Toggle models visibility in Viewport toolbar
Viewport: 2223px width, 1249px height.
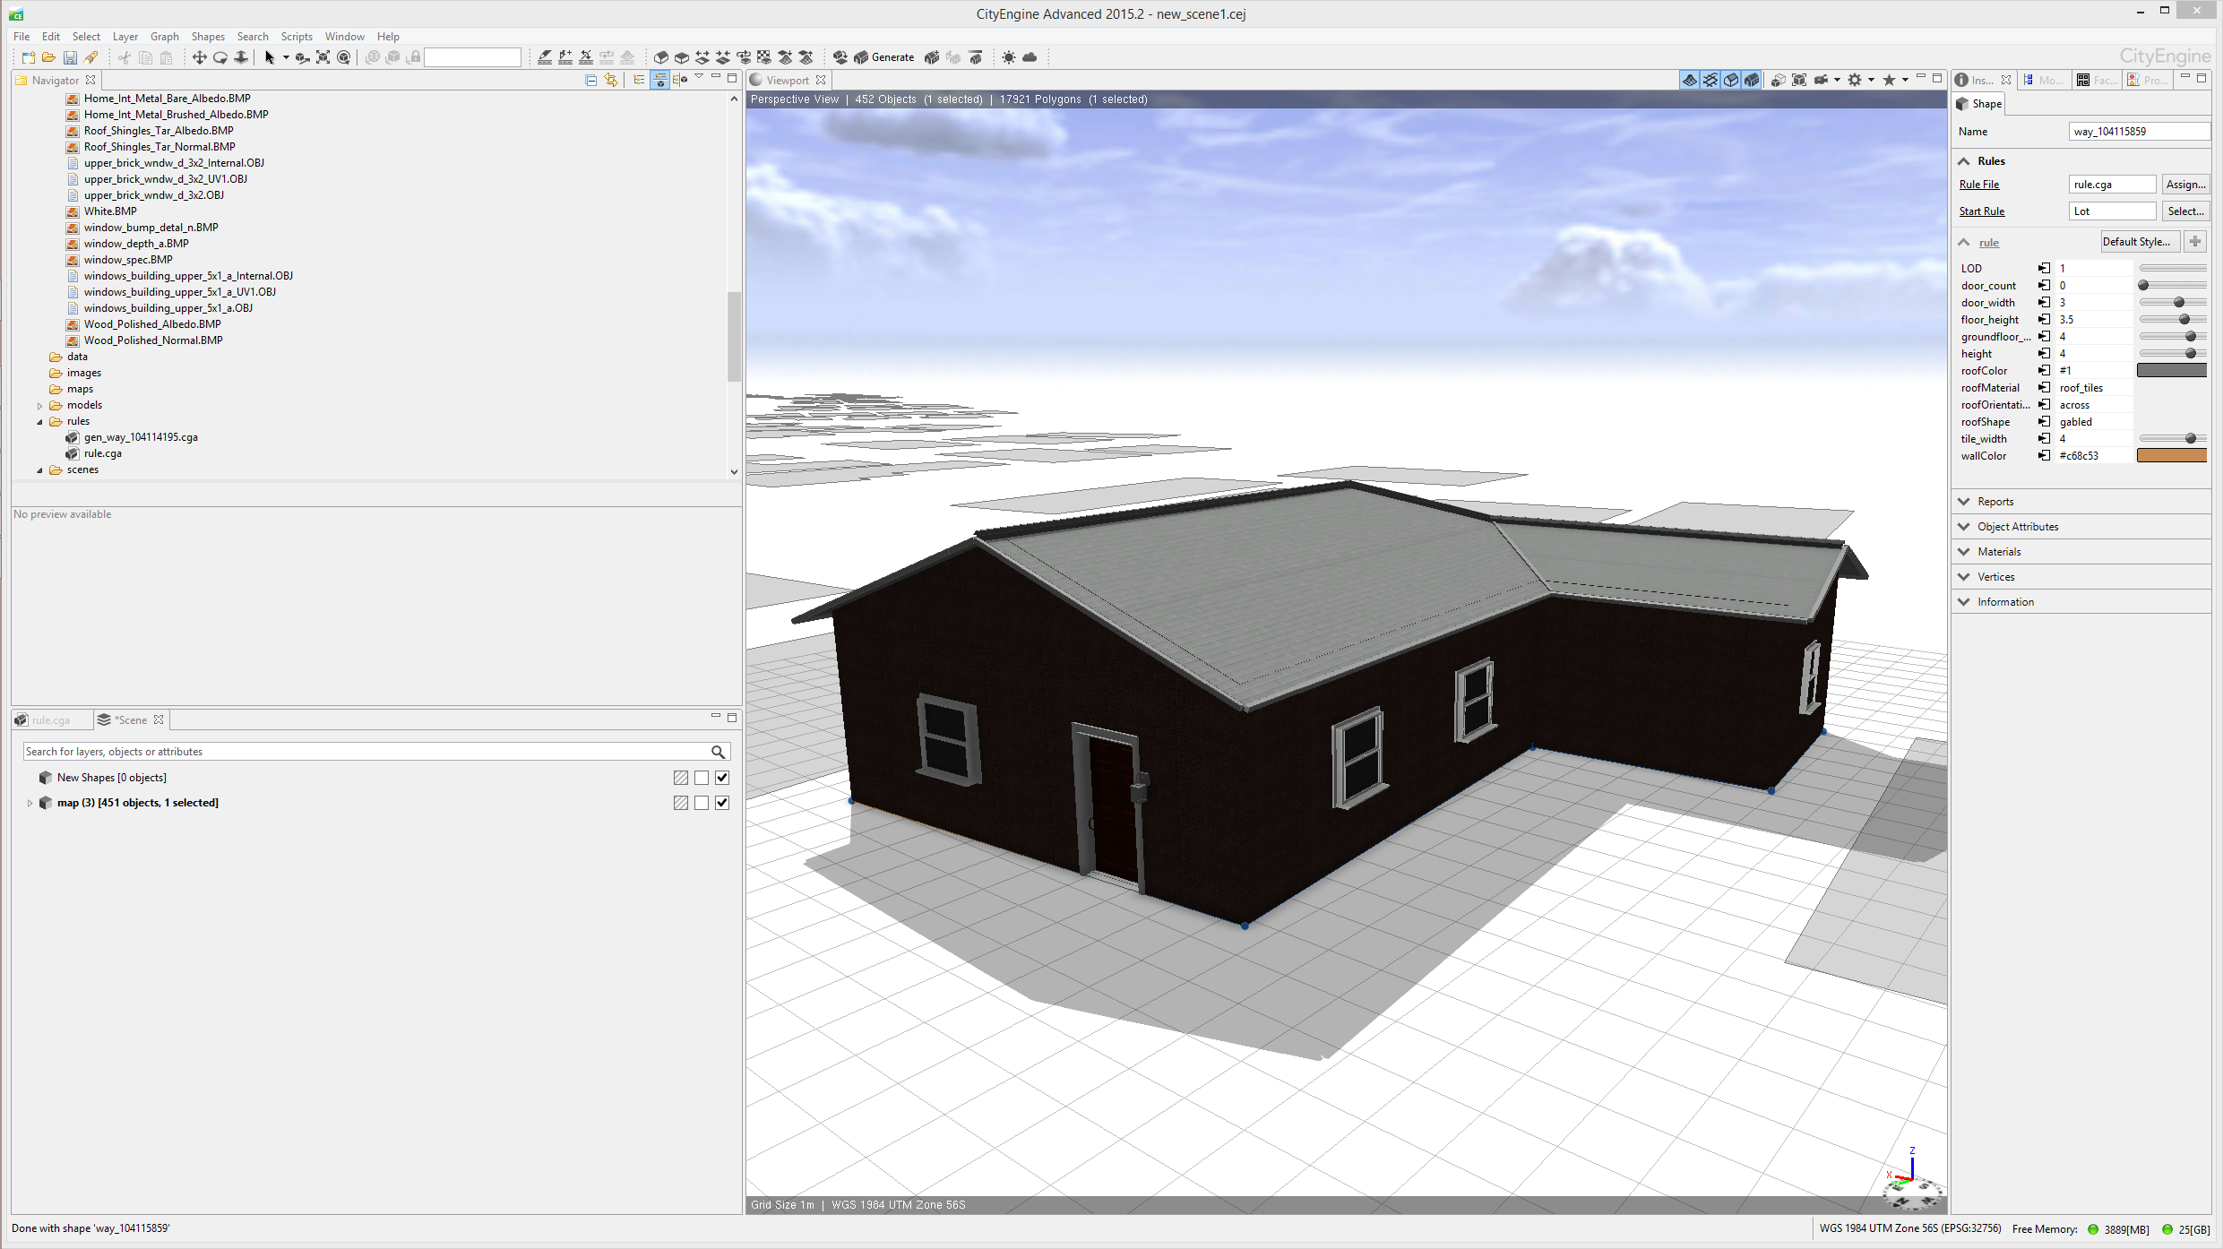pyautogui.click(x=1752, y=80)
